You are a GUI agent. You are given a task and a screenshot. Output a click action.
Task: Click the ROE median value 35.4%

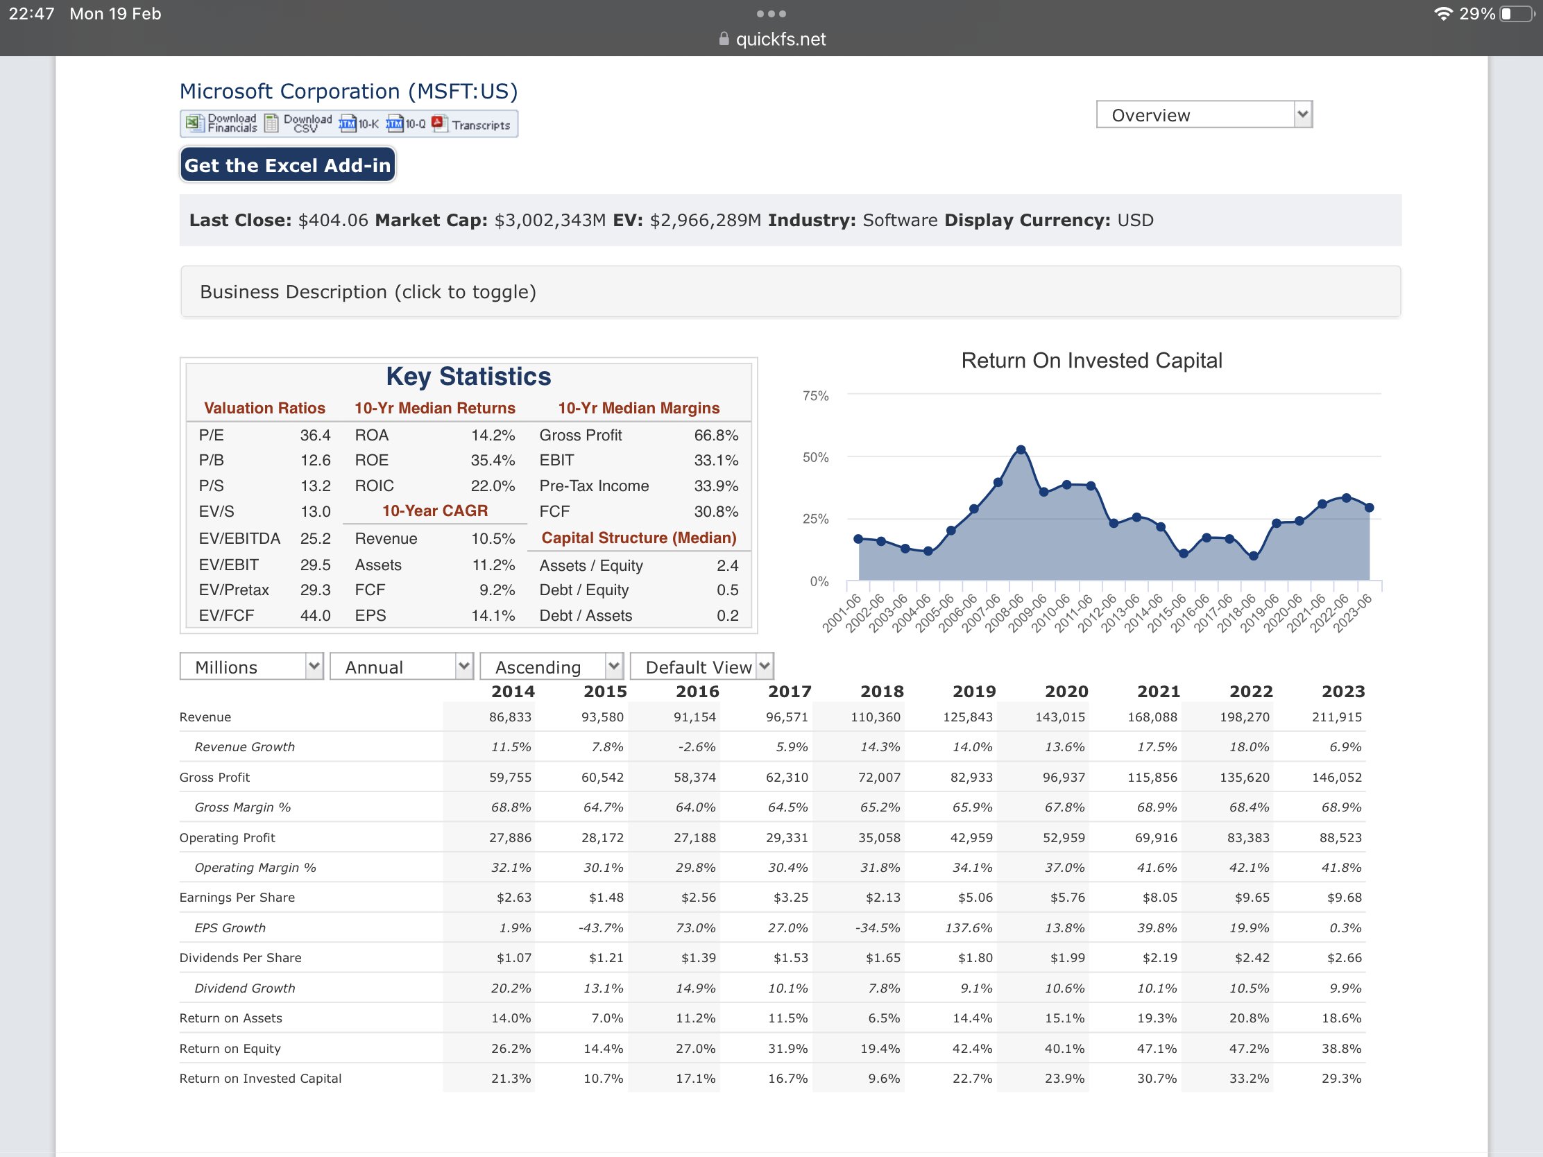pos(493,461)
